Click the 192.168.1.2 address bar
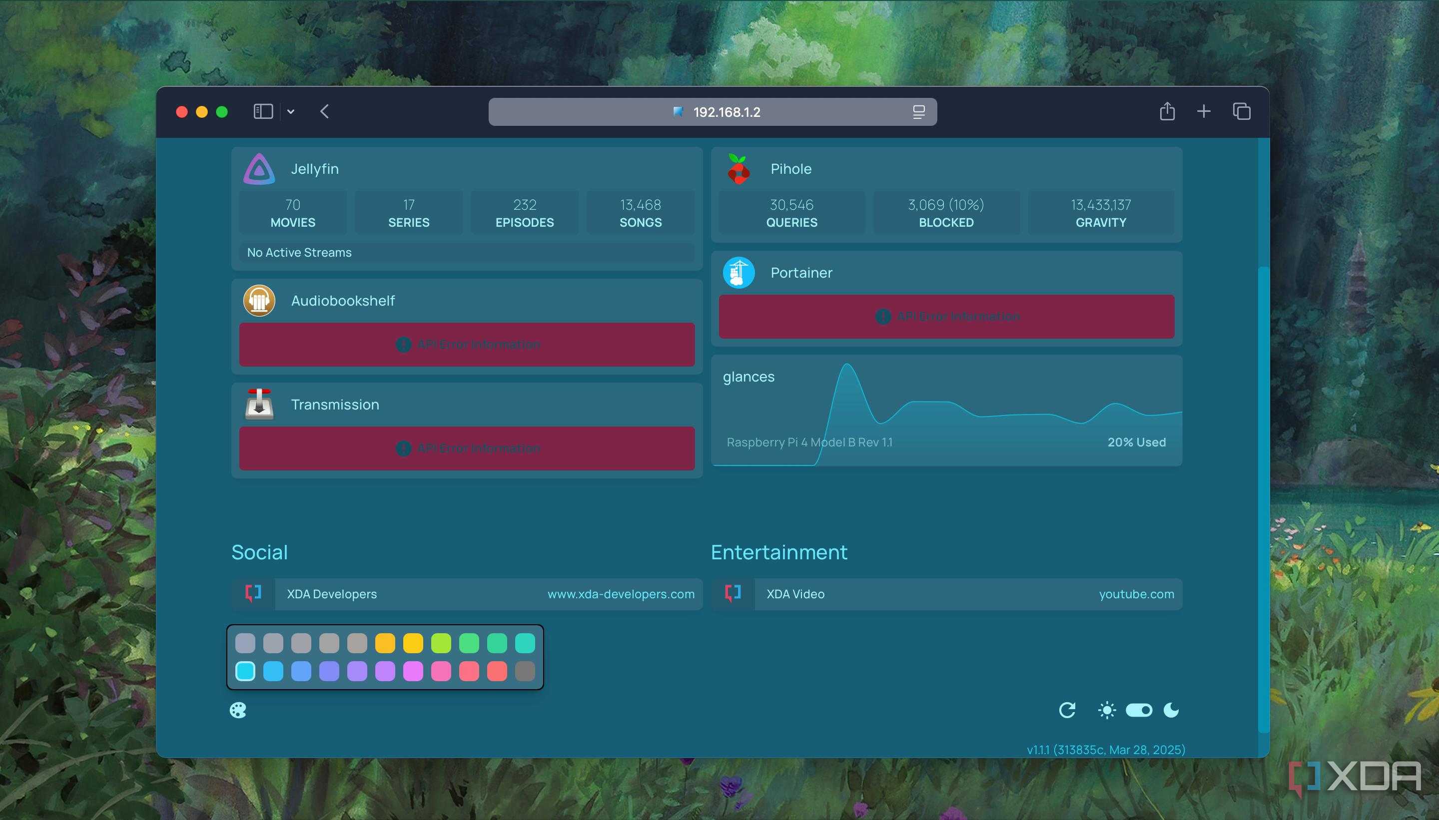The width and height of the screenshot is (1439, 820). pos(713,111)
